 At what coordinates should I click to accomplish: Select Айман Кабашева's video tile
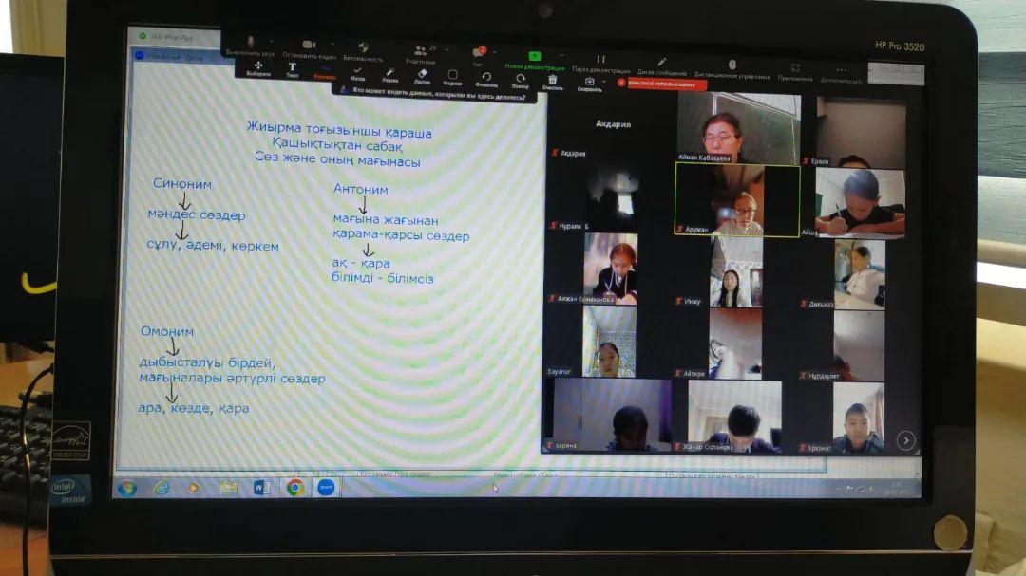click(x=738, y=128)
